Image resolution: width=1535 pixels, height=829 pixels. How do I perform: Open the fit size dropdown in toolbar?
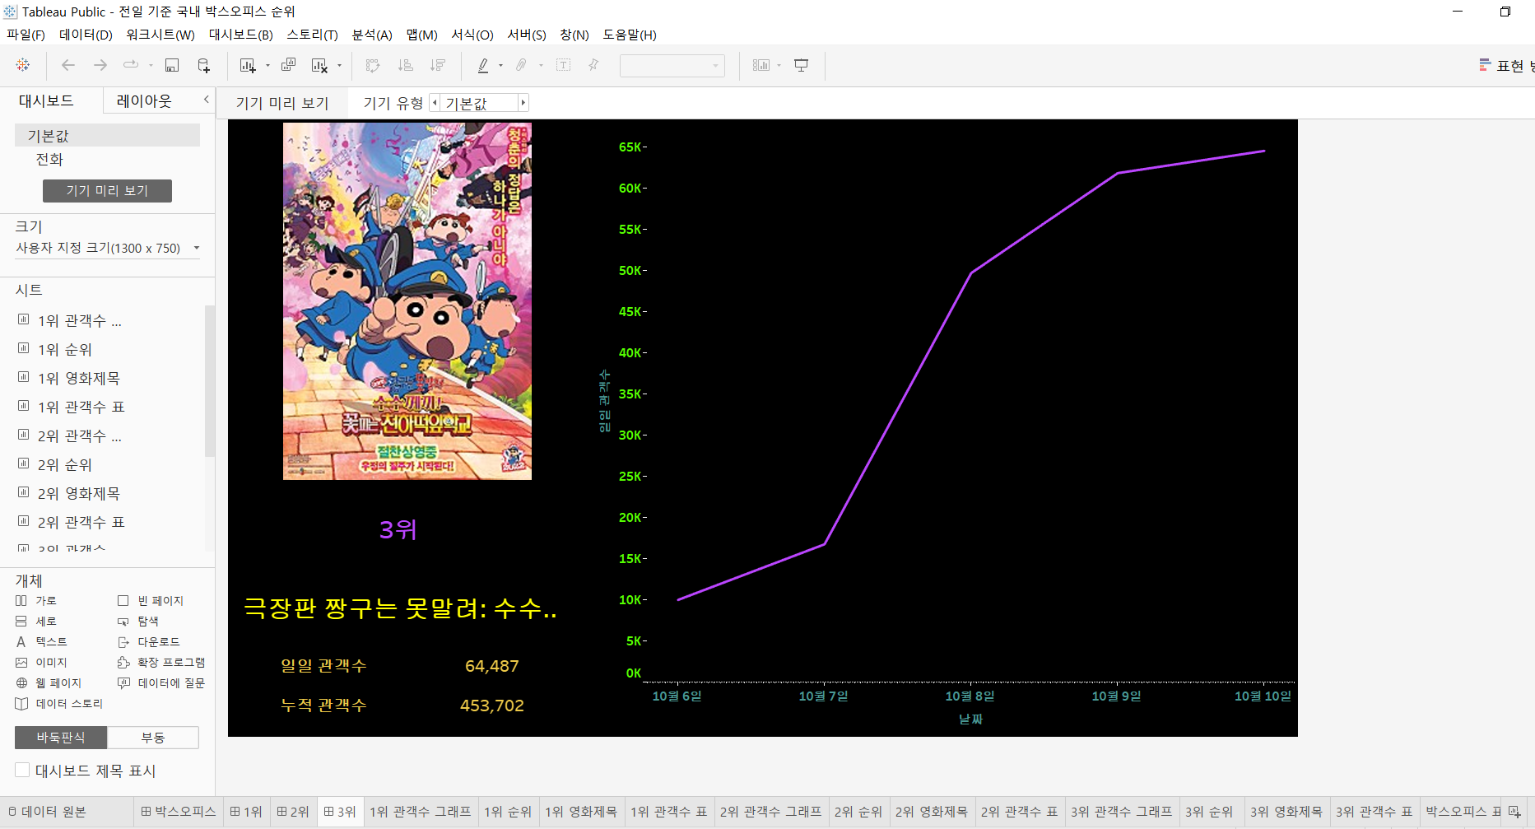[672, 66]
